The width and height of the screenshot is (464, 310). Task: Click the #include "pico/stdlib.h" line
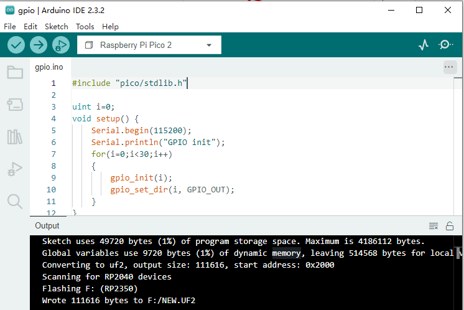coord(129,83)
